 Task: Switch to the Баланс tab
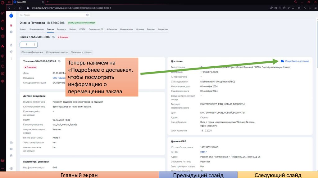(x=73, y=29)
